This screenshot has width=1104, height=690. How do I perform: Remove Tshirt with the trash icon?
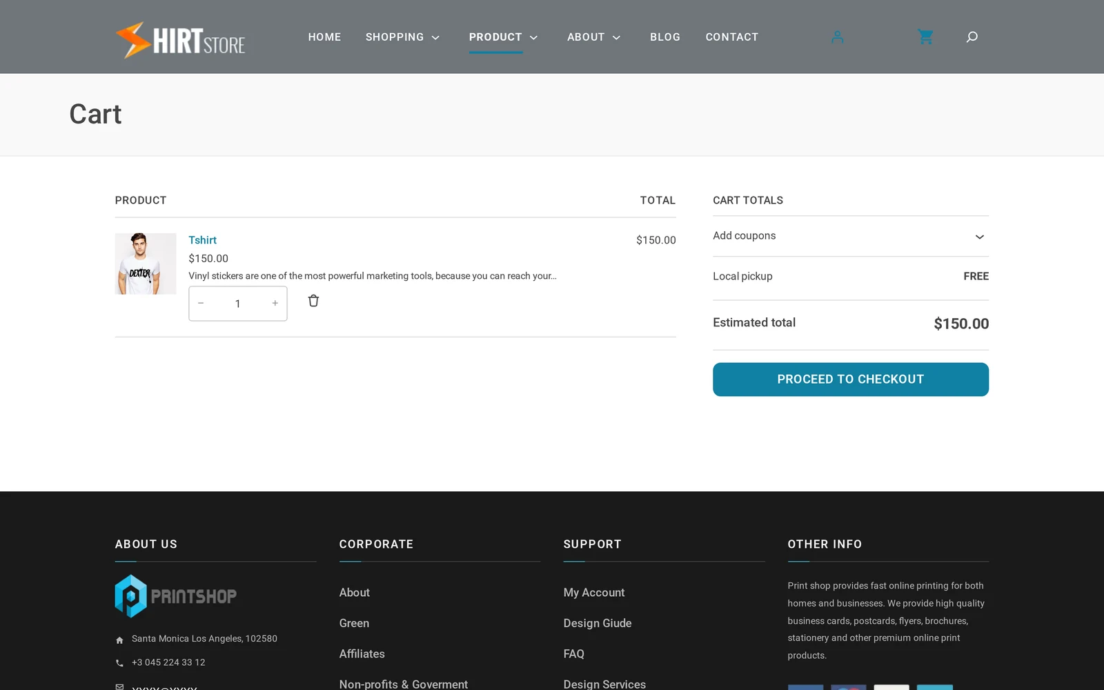313,301
